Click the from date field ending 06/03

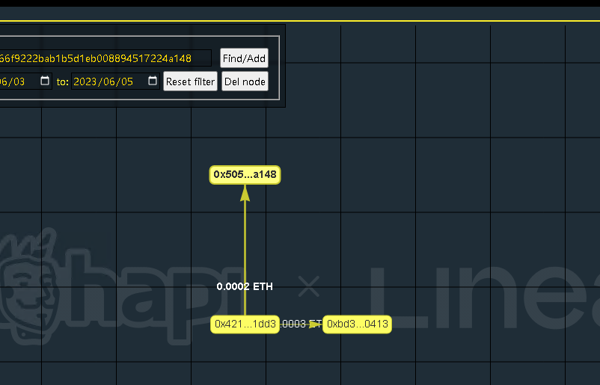click(25, 81)
